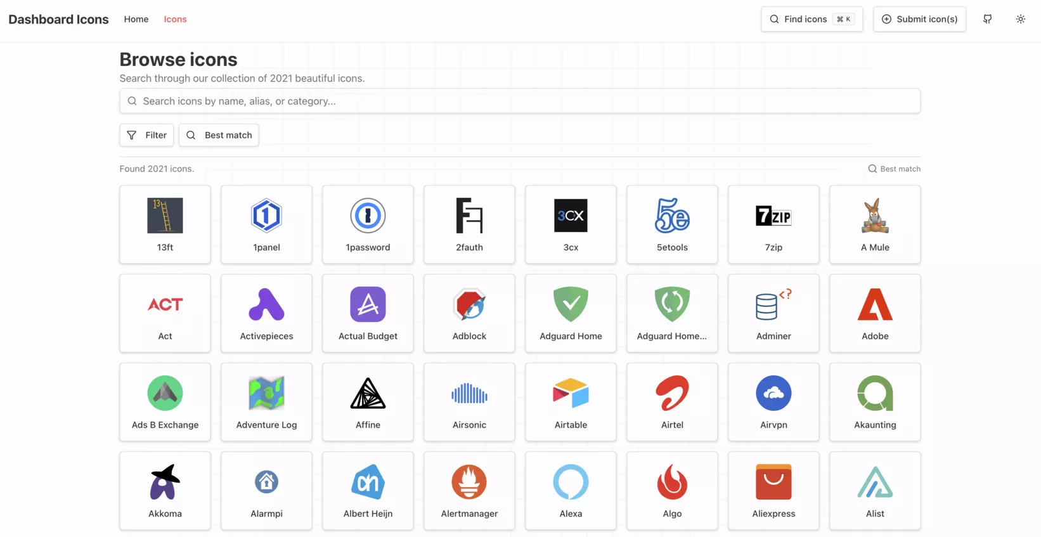The height and width of the screenshot is (537, 1041).
Task: Pick the 7zip icon
Action: [773, 224]
